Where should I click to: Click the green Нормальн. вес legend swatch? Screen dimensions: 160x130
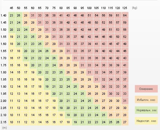(146, 110)
